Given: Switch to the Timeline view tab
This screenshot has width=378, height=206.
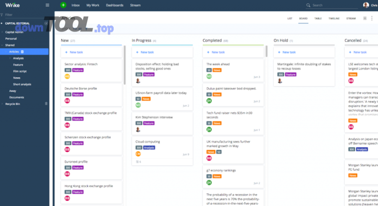Looking at the screenshot, I should 333,18.
